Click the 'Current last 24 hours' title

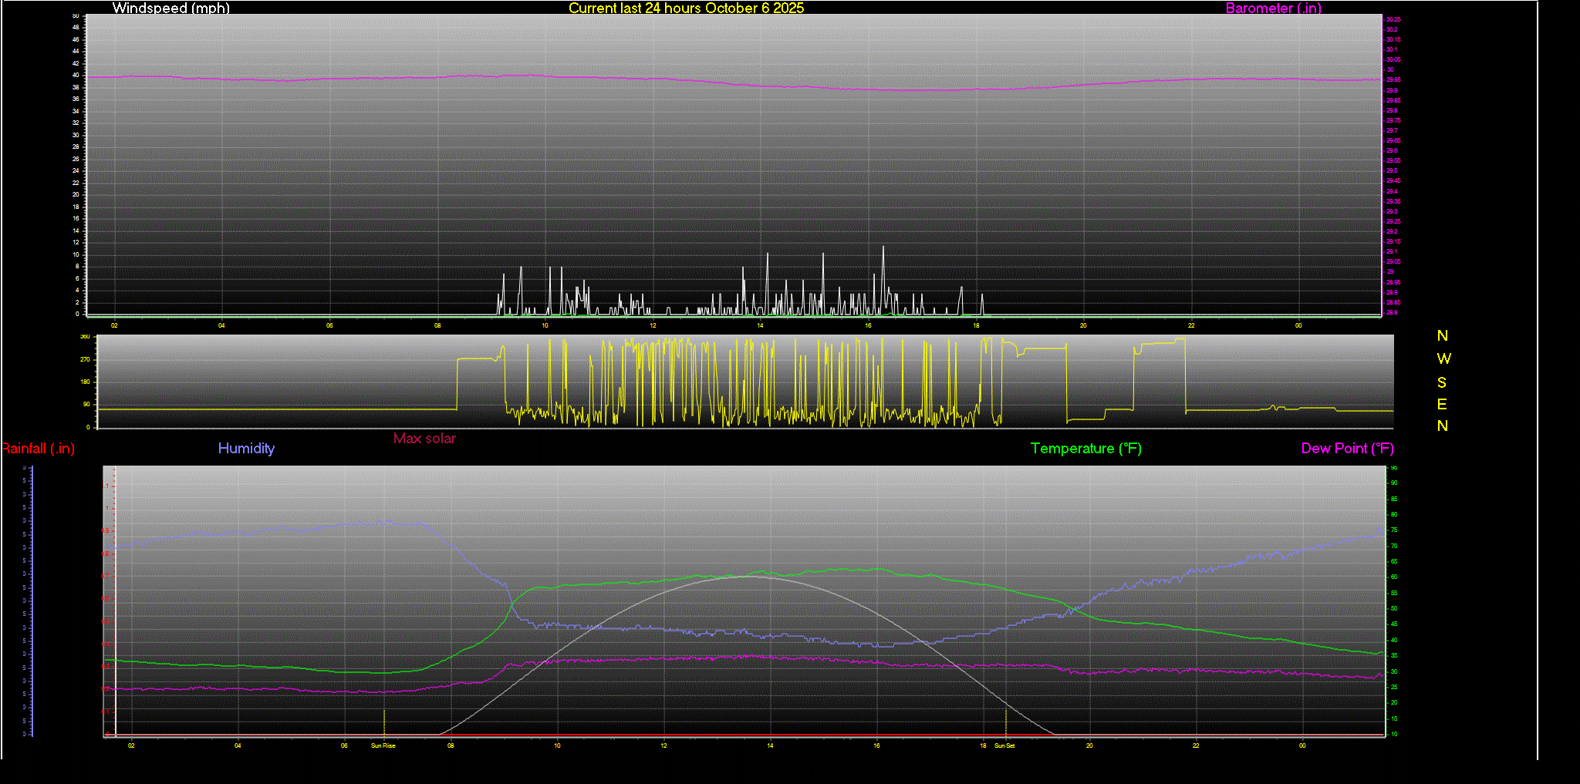click(686, 8)
